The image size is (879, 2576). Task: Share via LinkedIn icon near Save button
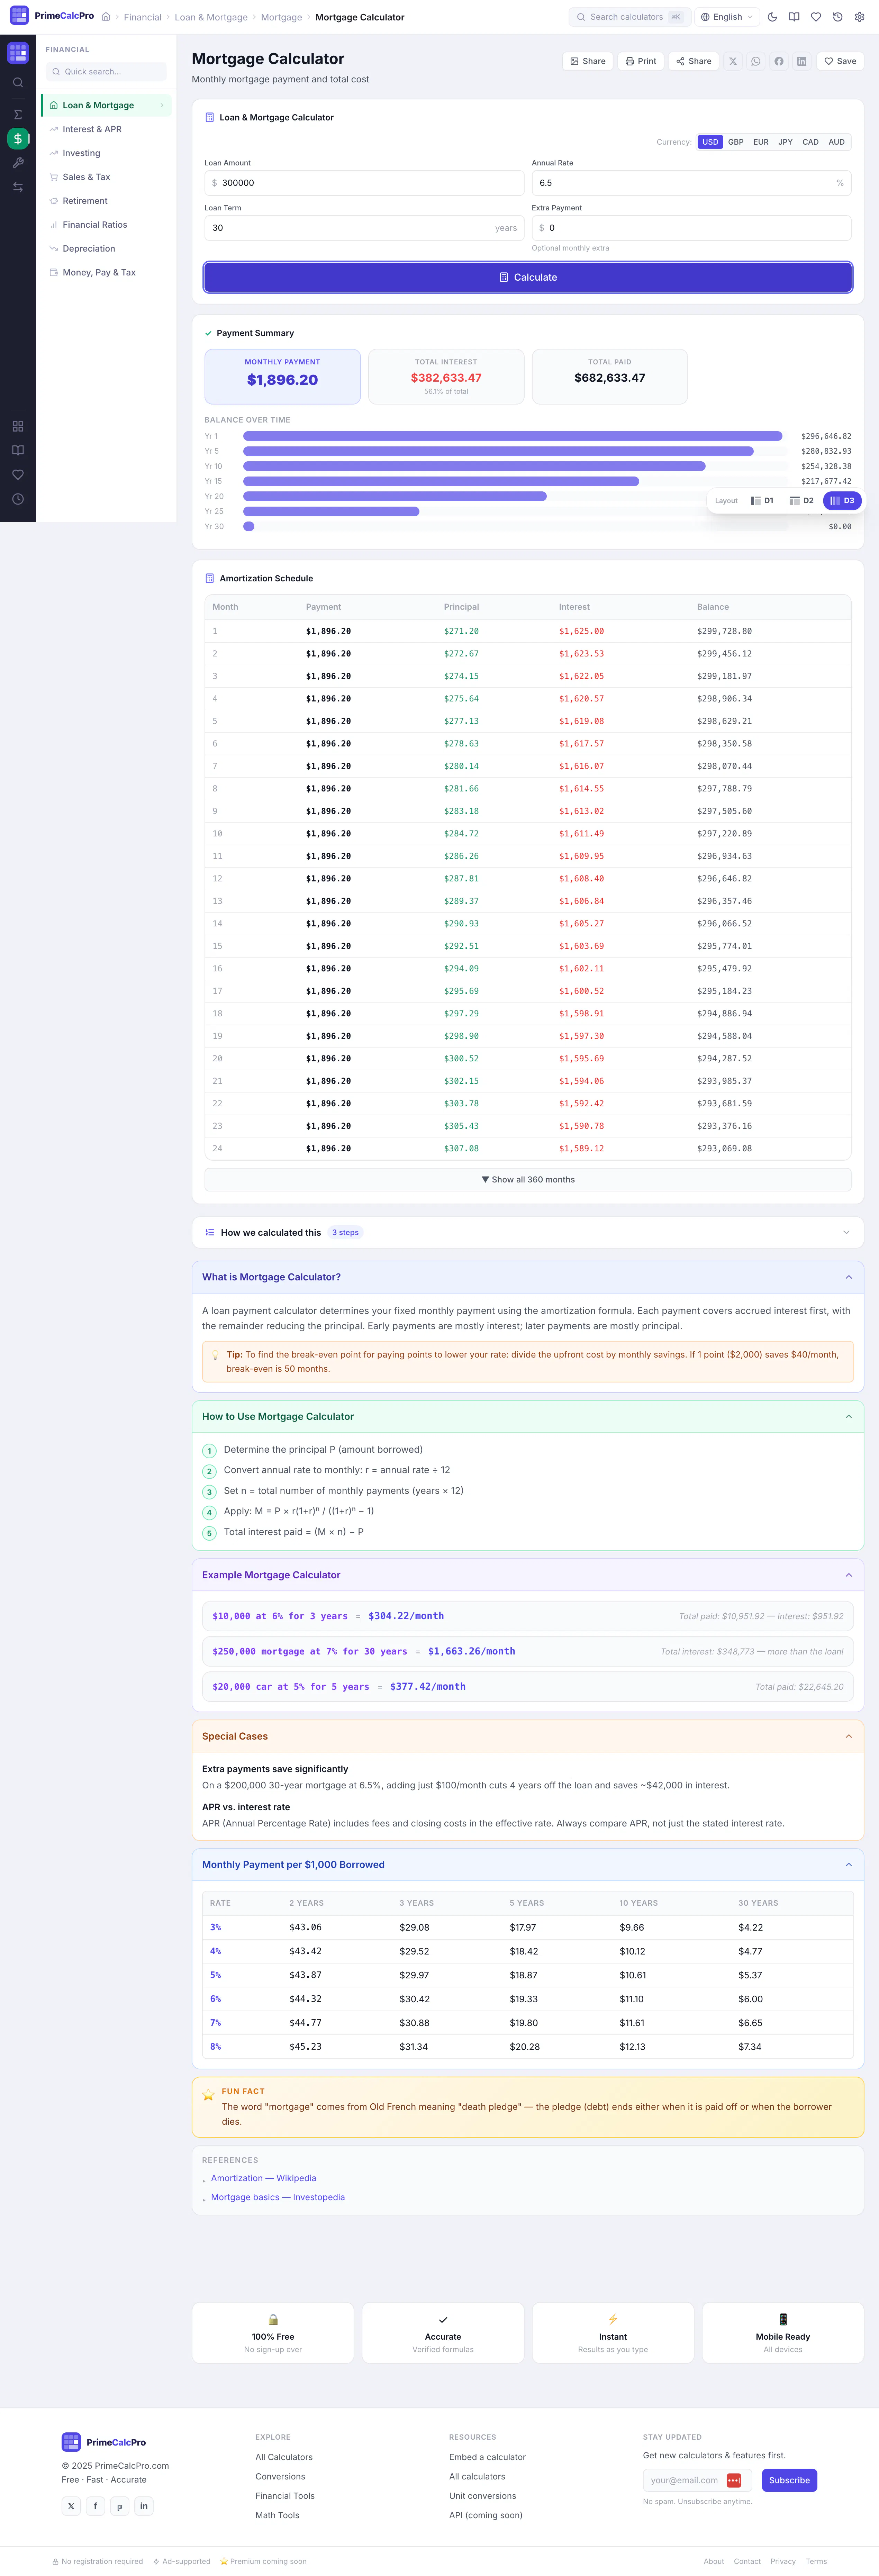(802, 61)
